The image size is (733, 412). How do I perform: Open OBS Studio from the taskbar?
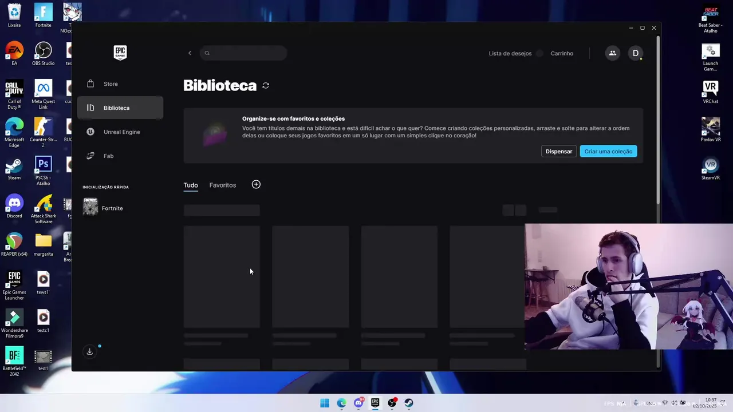[392, 403]
